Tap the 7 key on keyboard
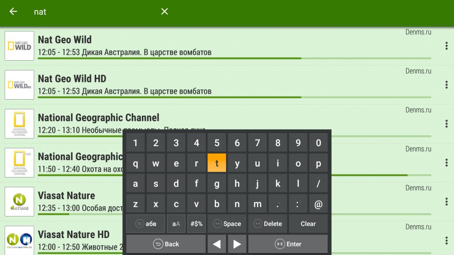This screenshot has width=454, height=255. (258, 143)
